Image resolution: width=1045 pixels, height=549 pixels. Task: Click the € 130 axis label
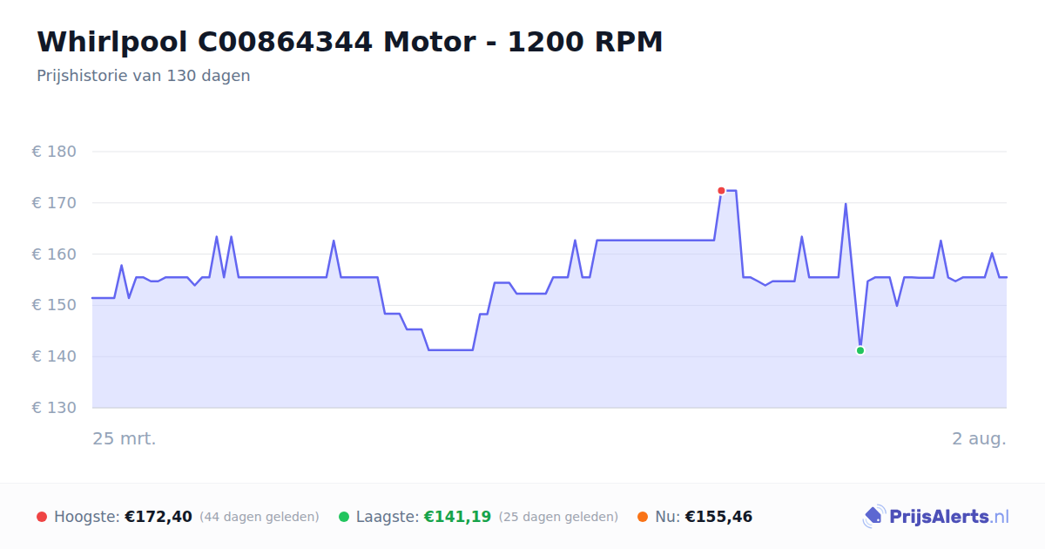click(x=54, y=408)
